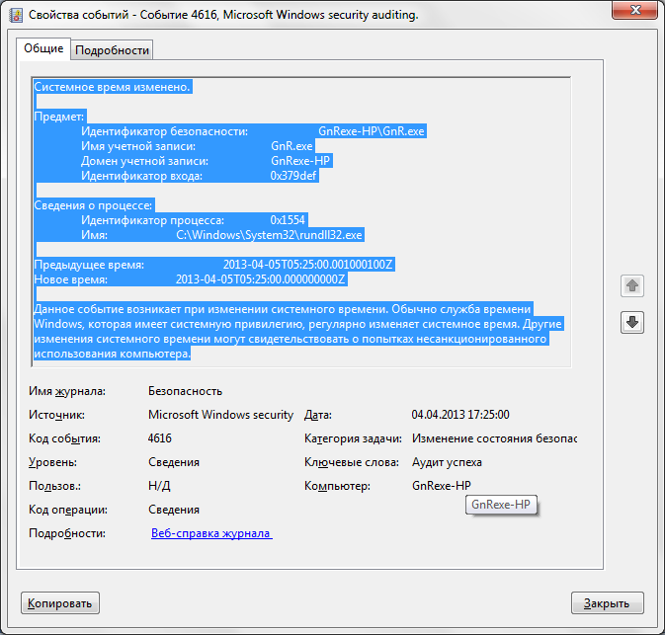Click the previous time value 2013-04-05T05:25:00.001000100Z
665x635 pixels.
tap(308, 265)
